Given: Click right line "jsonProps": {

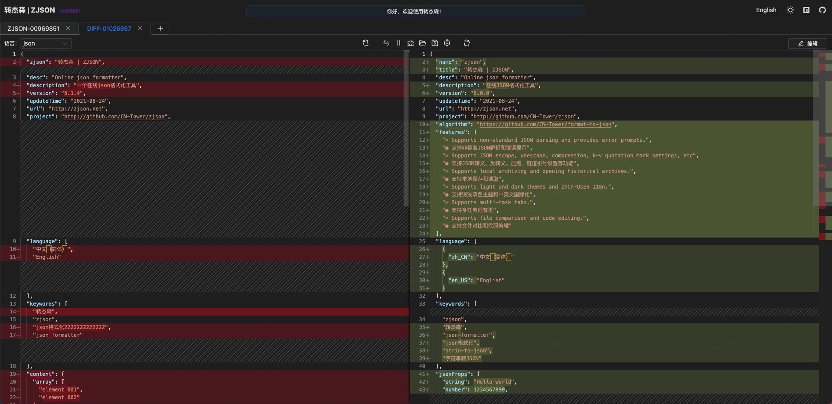Looking at the screenshot, I should [x=457, y=374].
